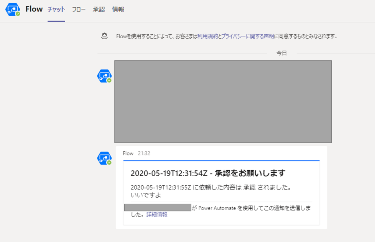Open the 詳細情報 link in approval card
Image resolution: width=375 pixels, height=242 pixels.
click(157, 215)
